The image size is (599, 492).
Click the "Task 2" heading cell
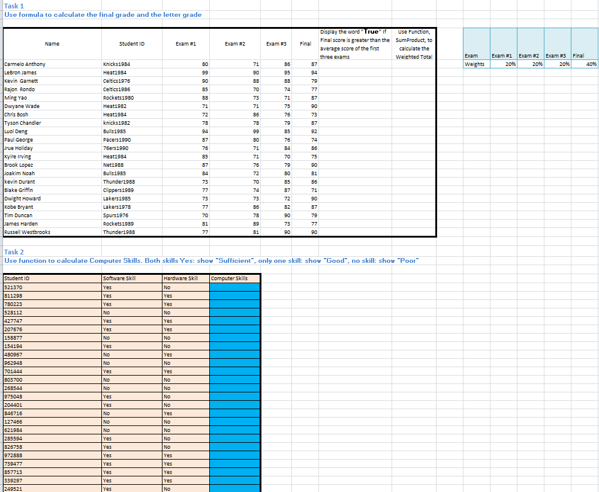[x=11, y=253]
